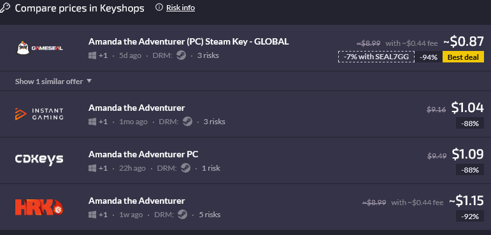Click the arrow next to similar offer
The image size is (491, 235).
tap(89, 81)
